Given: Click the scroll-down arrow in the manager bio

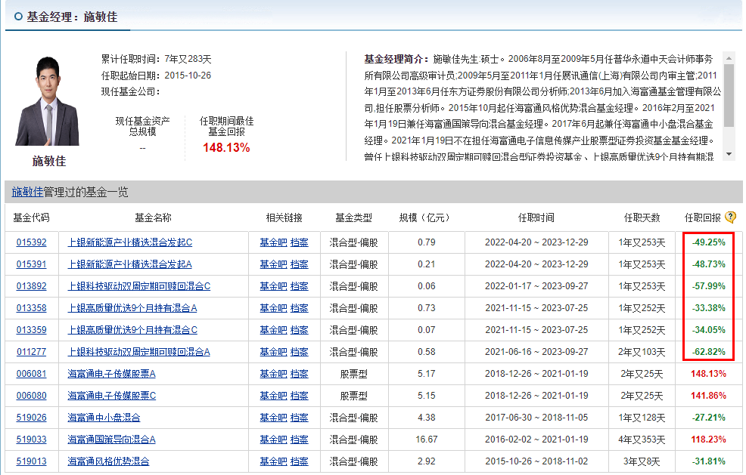Looking at the screenshot, I should [729, 154].
